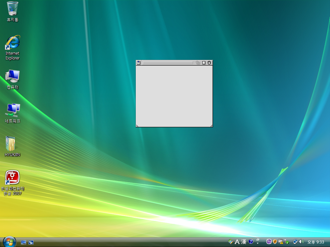Screen dimensions: 330x247
Task: Click the IME globe-and-pencil icon in language bar
Action: coord(231,242)
